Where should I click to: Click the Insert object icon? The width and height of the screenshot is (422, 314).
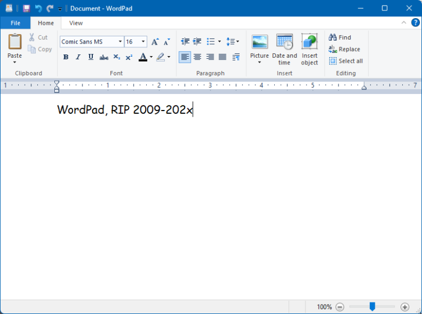(x=309, y=42)
